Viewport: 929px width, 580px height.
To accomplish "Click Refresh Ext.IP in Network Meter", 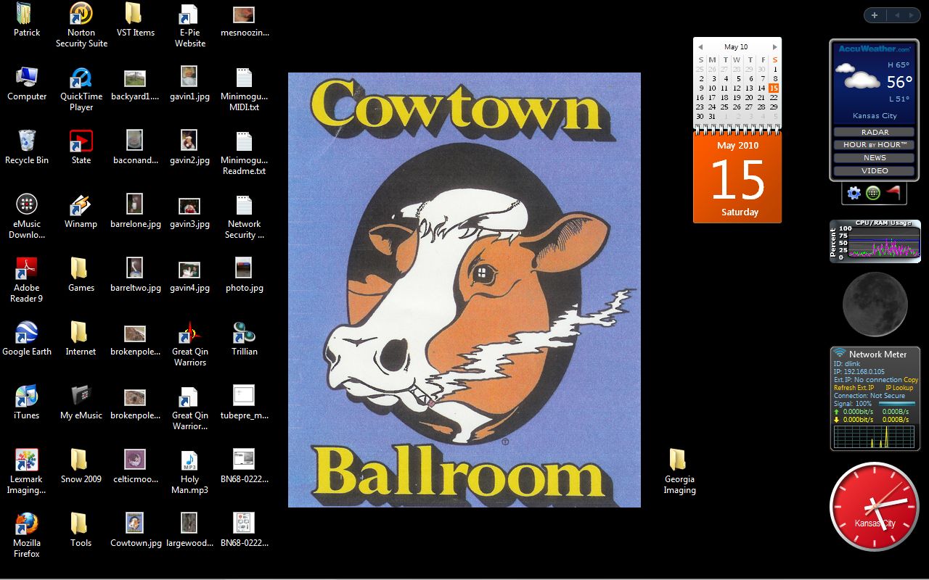I will tap(854, 388).
